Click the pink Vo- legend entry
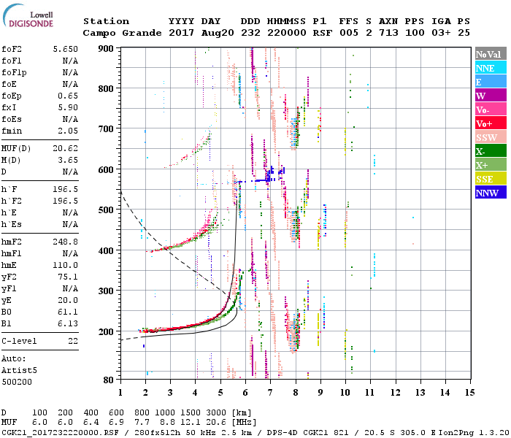 [x=490, y=110]
